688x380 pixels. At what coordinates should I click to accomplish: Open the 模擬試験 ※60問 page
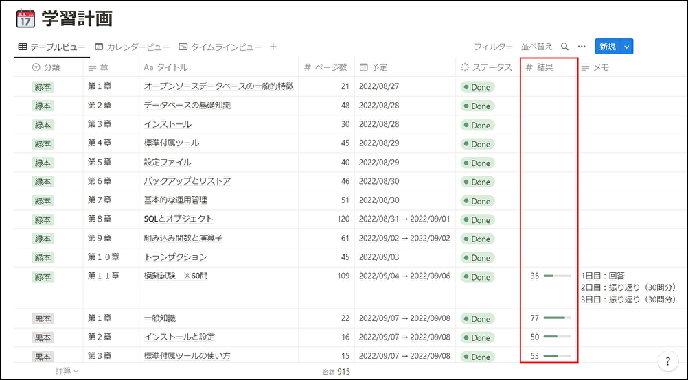(176, 276)
